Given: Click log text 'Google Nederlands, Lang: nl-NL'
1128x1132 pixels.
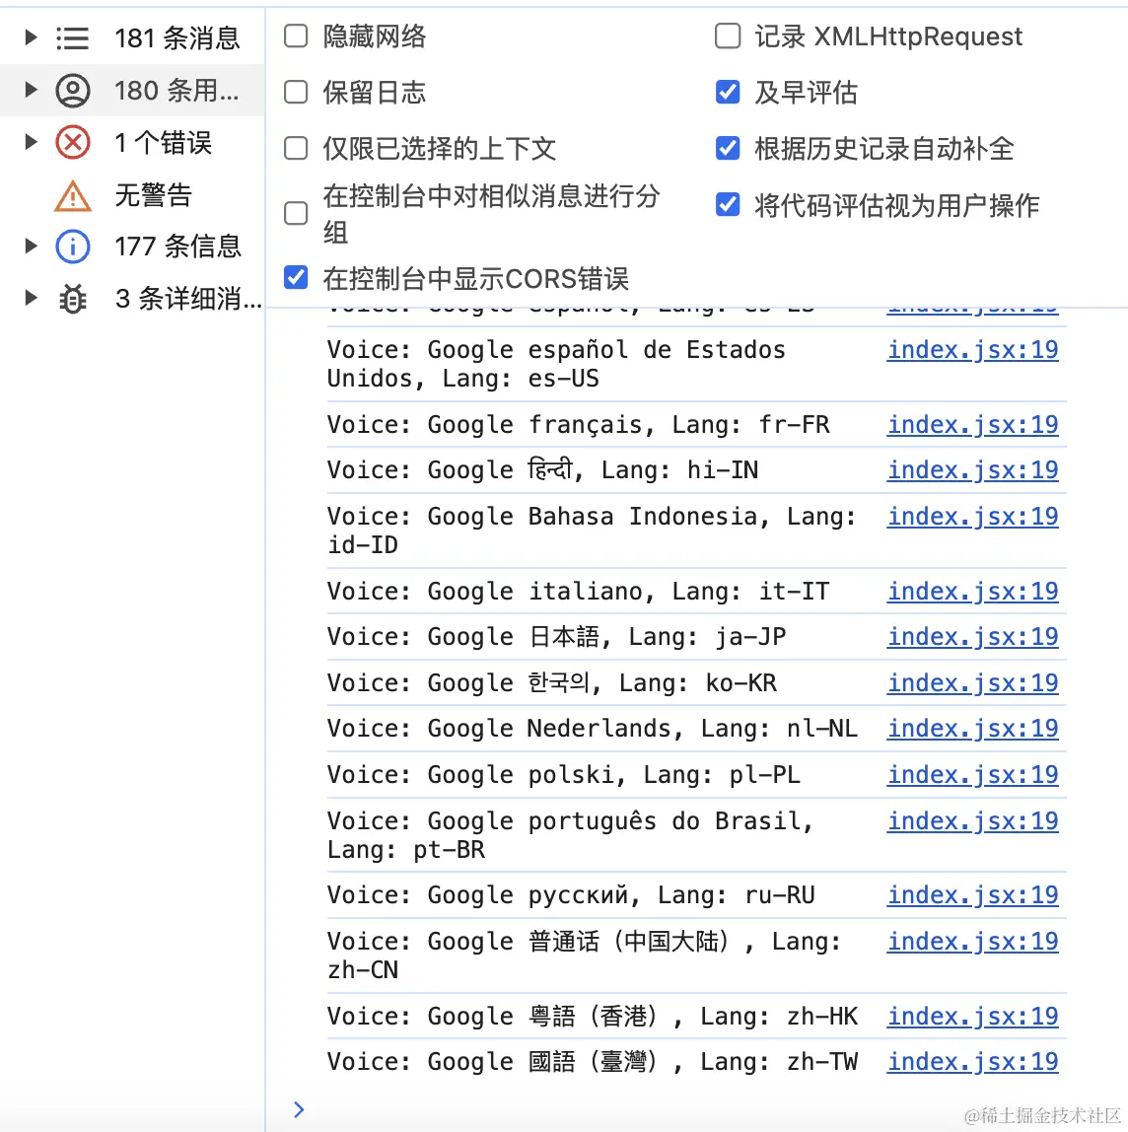Looking at the screenshot, I should pos(643,729).
